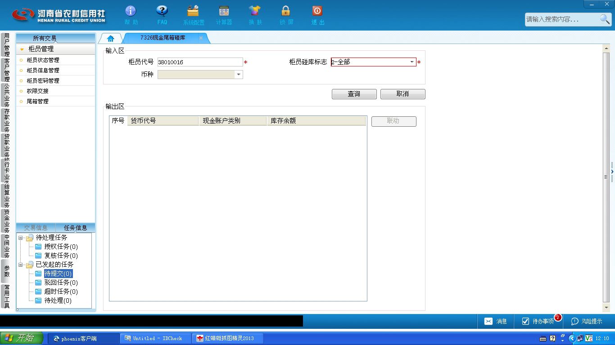Click the 复核任务(0) folder icon
Image resolution: width=615 pixels, height=345 pixels.
point(38,256)
